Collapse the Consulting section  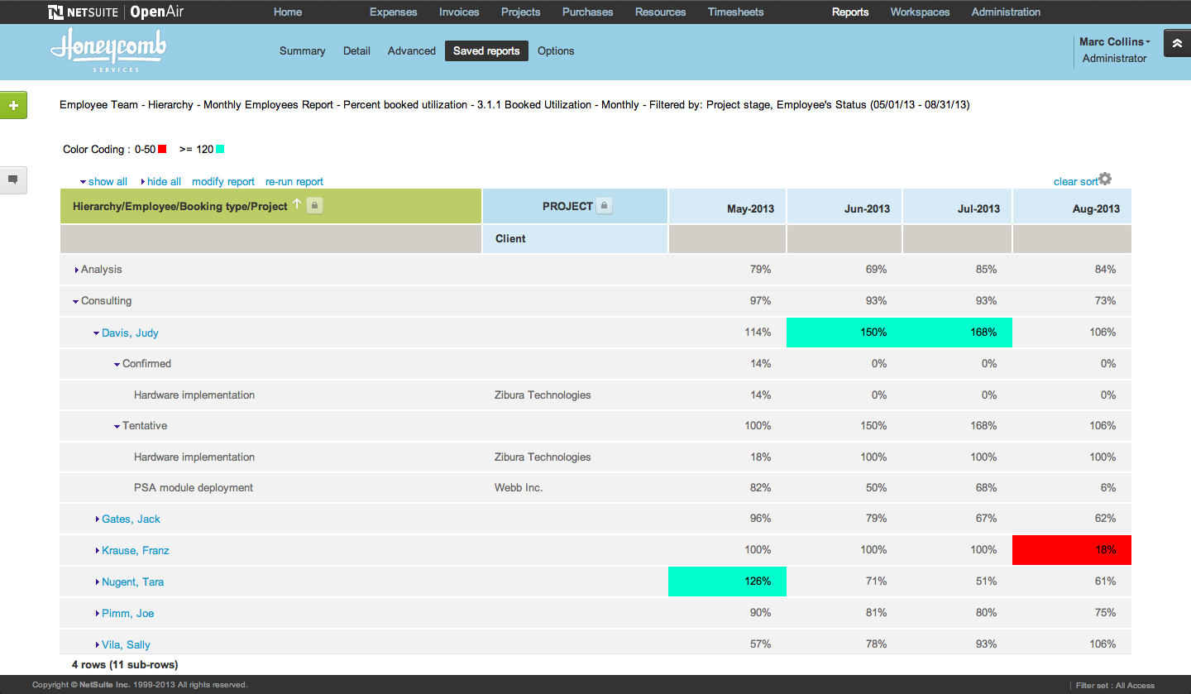click(75, 300)
